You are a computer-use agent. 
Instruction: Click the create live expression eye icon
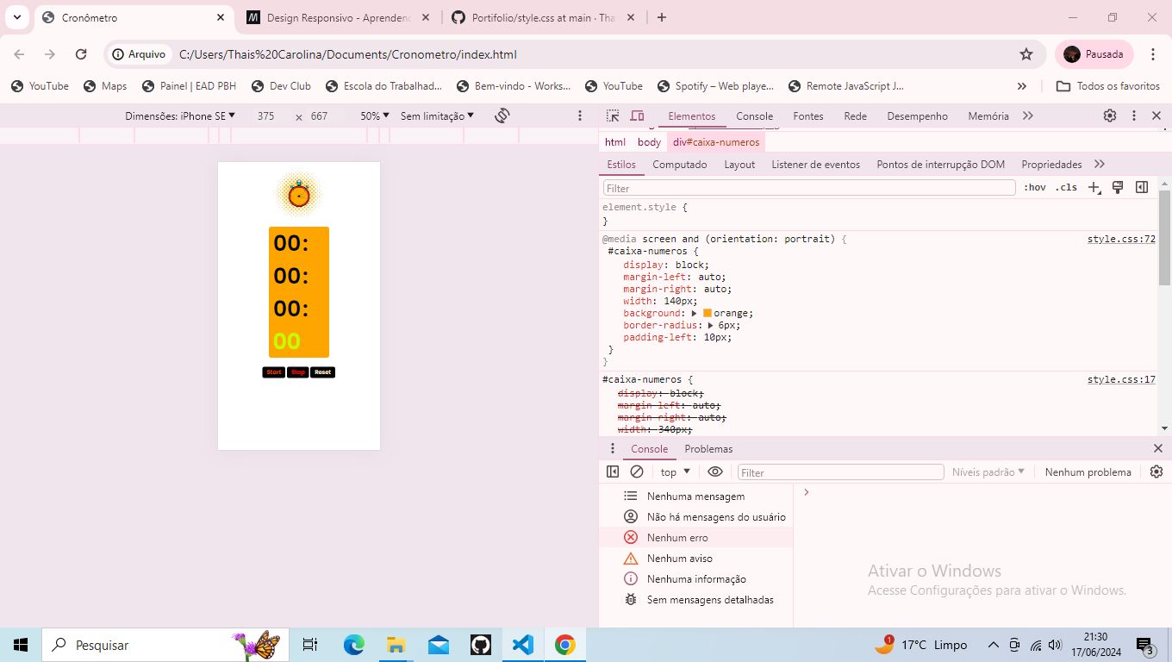(x=714, y=472)
